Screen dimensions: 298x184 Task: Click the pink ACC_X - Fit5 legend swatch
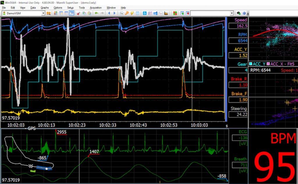pyautogui.click(x=268, y=64)
